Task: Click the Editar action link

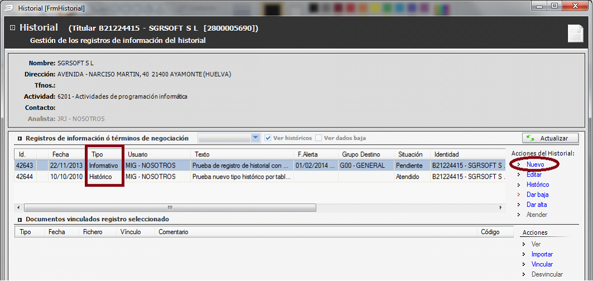Action: (x=534, y=175)
